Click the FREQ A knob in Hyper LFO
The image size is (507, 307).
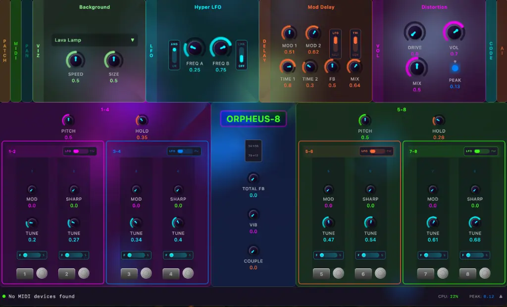(195, 49)
